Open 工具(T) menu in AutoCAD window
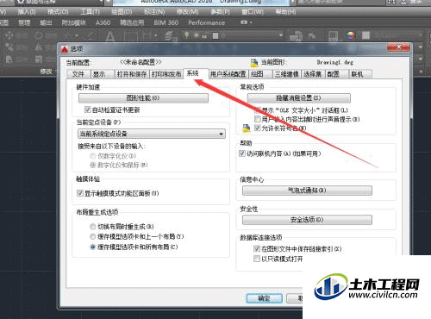This screenshot has width=431, height=319. [x=90, y=12]
